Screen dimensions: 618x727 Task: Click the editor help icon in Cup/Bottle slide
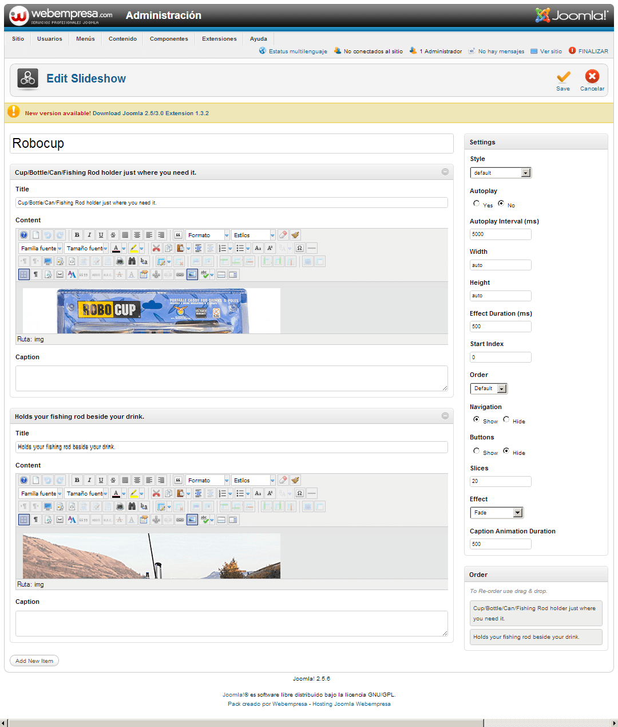[x=23, y=235]
